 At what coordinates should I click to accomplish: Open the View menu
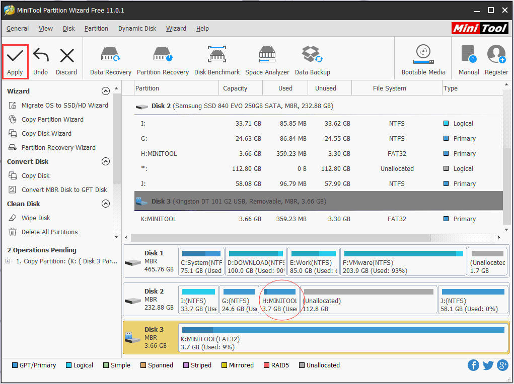pyautogui.click(x=46, y=29)
